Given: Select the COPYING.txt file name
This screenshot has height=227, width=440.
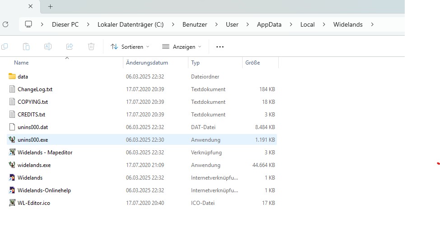Looking at the screenshot, I should tap(33, 102).
